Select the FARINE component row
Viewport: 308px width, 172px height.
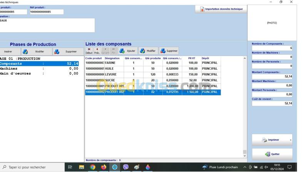pyautogui.click(x=153, y=63)
